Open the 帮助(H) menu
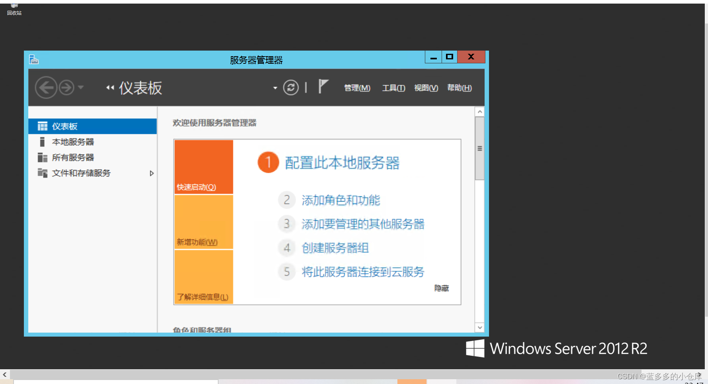 [460, 88]
